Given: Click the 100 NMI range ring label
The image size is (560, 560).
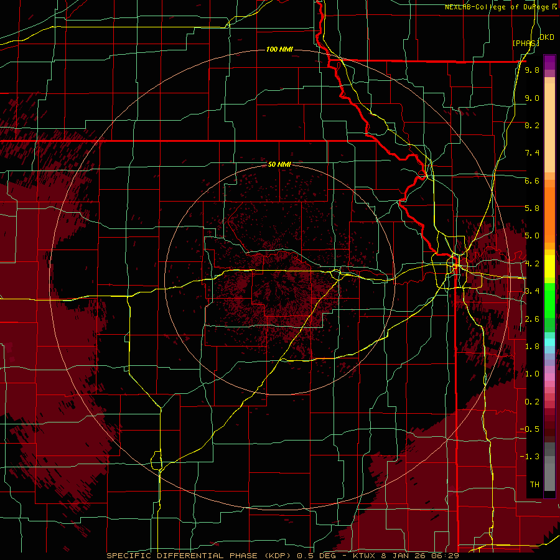Looking at the screenshot, I should pyautogui.click(x=279, y=49).
